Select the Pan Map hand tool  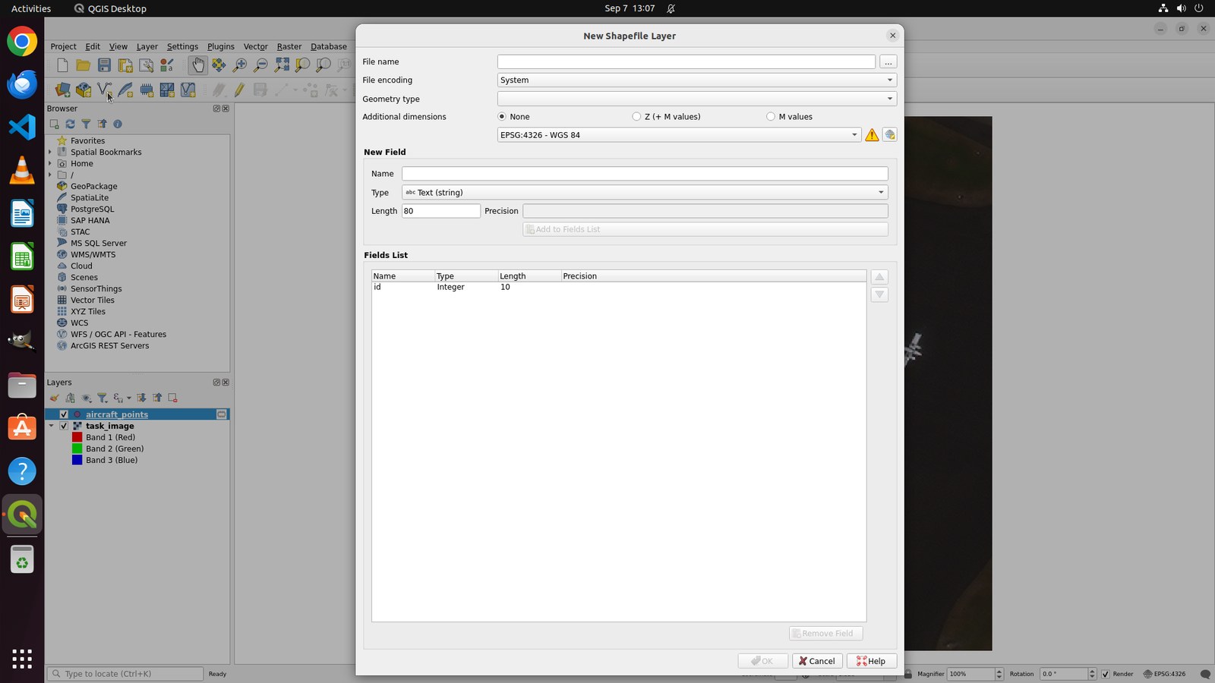pos(197,66)
